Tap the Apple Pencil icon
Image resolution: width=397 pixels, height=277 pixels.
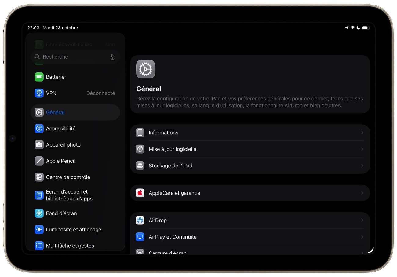pyautogui.click(x=39, y=161)
